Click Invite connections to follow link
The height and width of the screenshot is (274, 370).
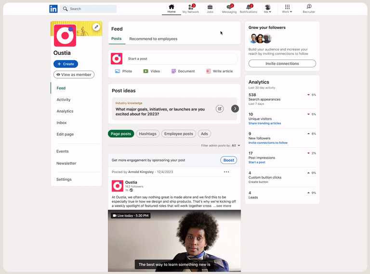pos(268,143)
